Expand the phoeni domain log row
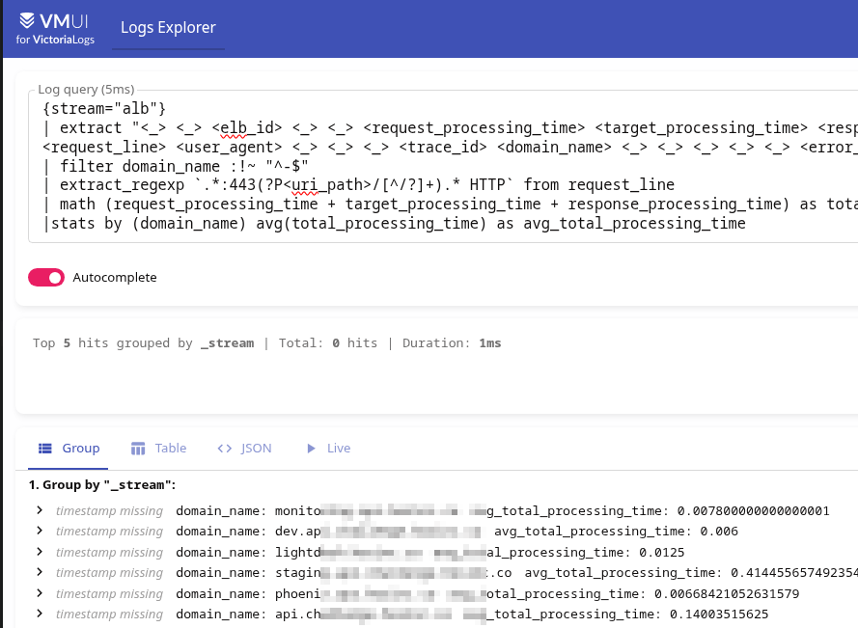The height and width of the screenshot is (628, 858). pyautogui.click(x=40, y=593)
